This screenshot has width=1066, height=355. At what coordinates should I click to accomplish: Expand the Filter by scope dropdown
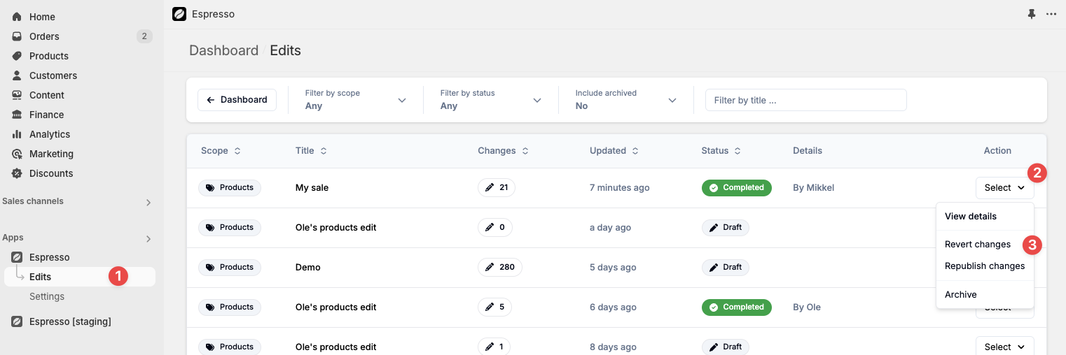(355, 100)
